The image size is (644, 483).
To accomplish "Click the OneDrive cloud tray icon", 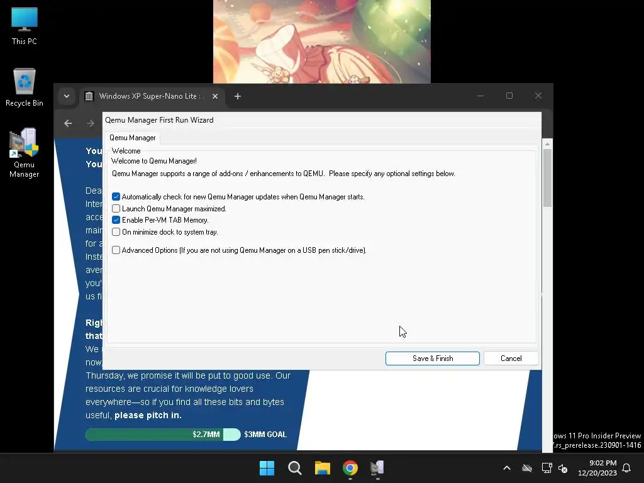I will tap(527, 468).
